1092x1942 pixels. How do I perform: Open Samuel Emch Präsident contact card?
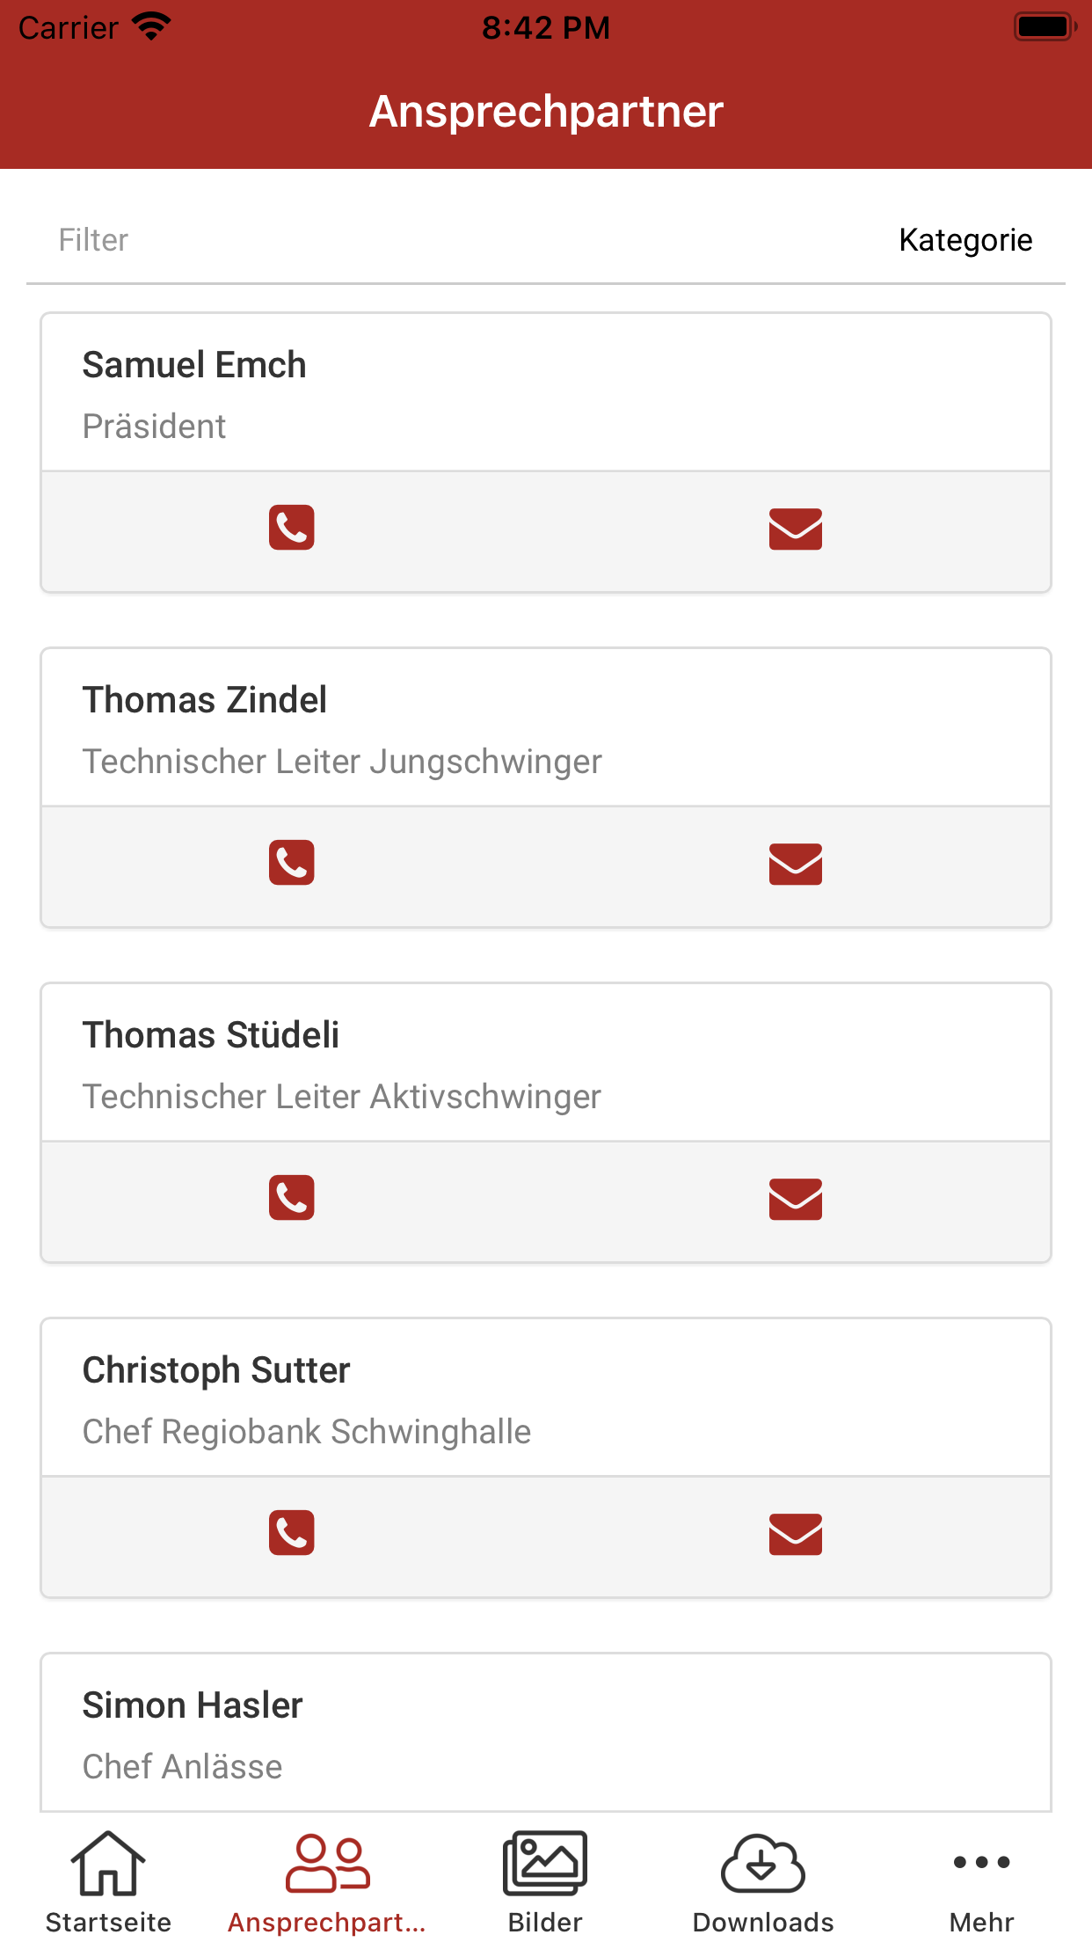[546, 392]
